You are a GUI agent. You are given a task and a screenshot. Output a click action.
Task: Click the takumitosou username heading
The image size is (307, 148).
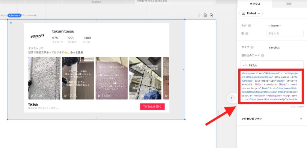[x=63, y=31]
